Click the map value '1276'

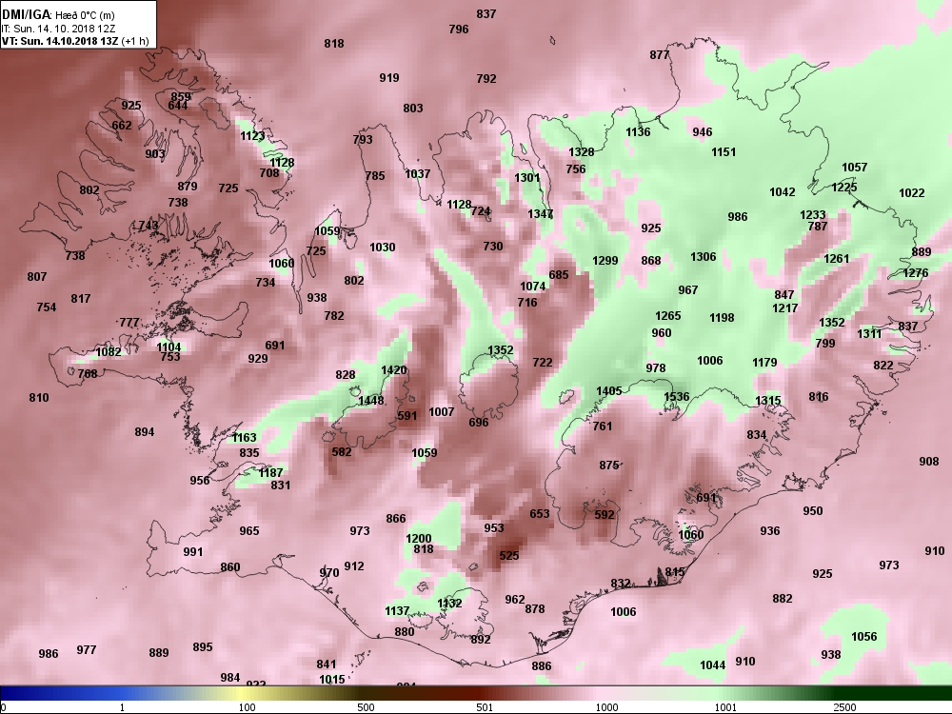coord(916,272)
